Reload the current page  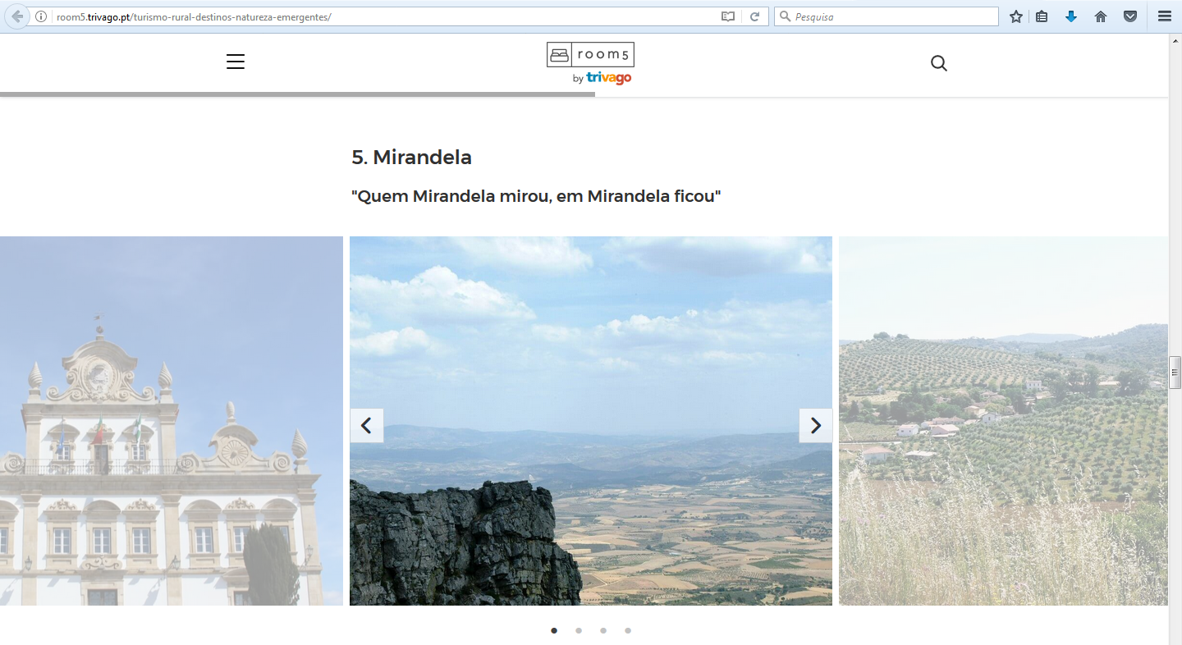point(754,16)
